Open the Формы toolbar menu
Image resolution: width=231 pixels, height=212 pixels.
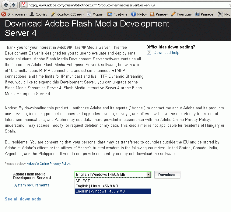pyautogui.click(x=99, y=14)
